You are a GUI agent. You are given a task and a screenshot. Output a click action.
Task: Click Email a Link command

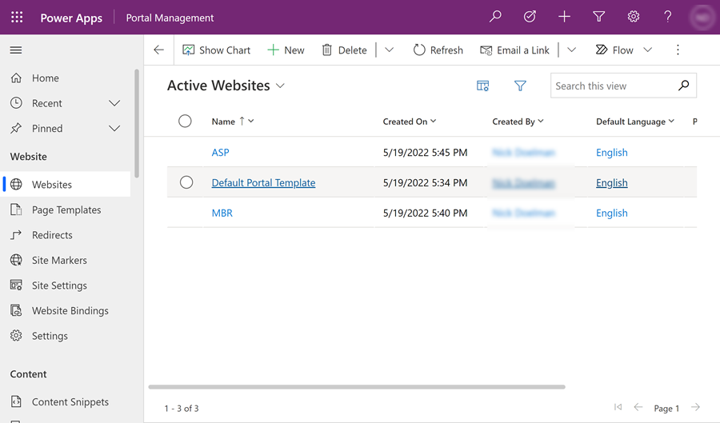514,50
